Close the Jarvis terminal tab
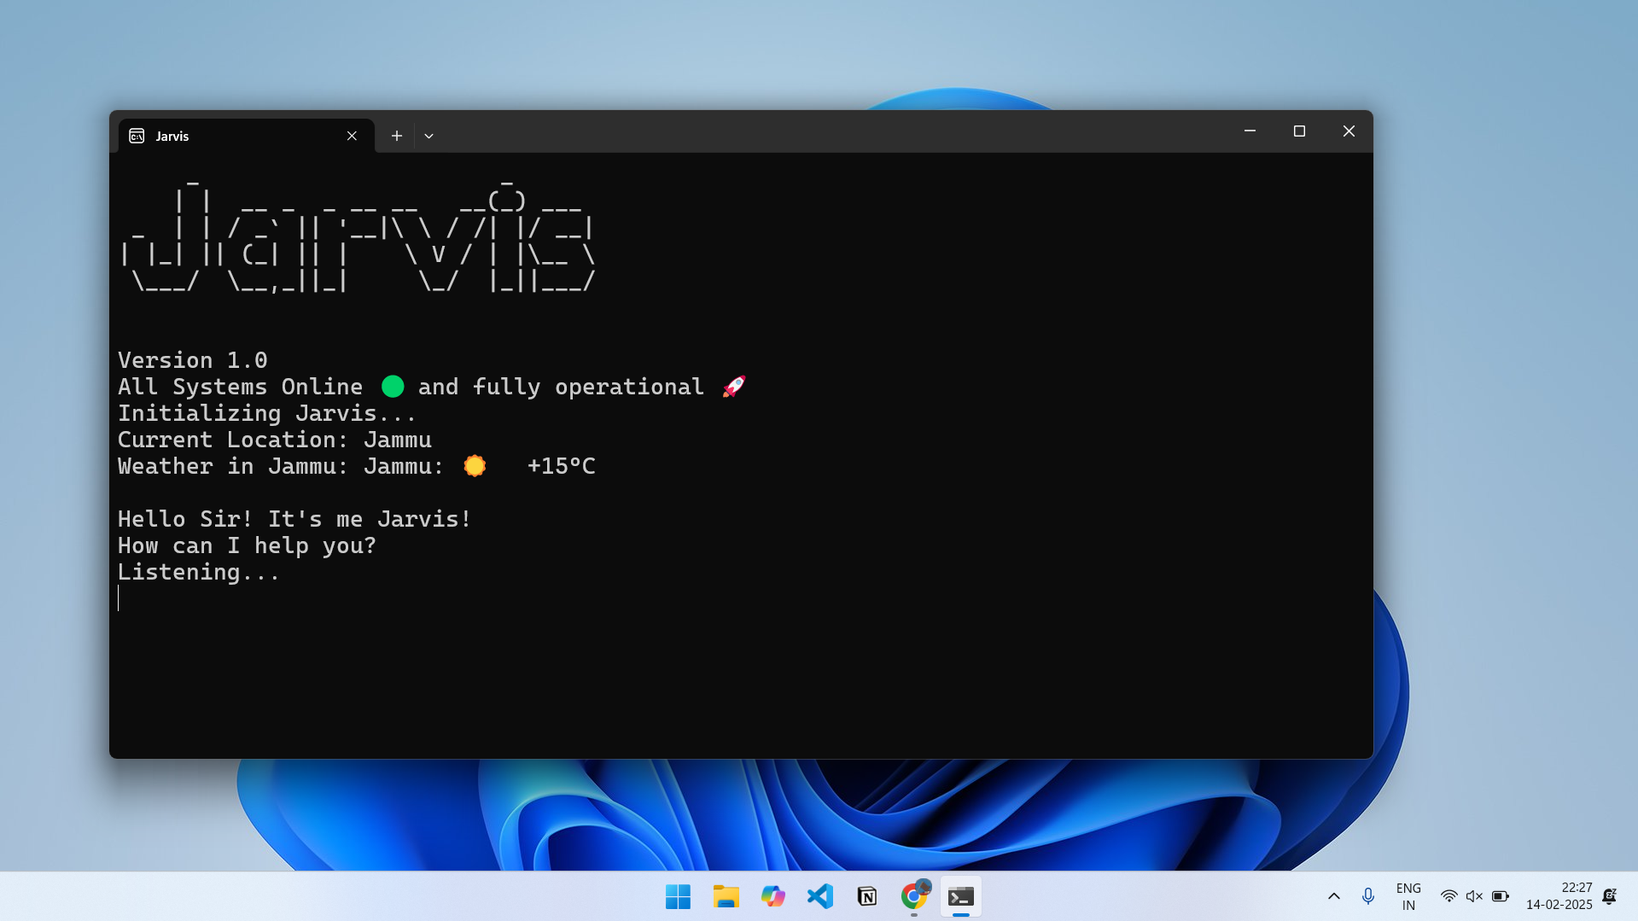Viewport: 1638px width, 921px height. point(352,136)
